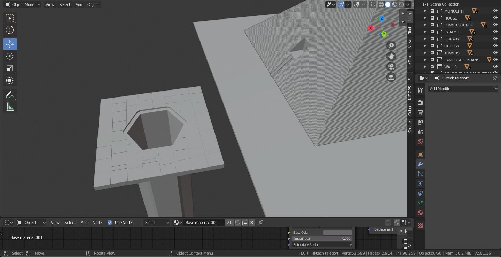This screenshot has width=501, height=257.
Task: Click the Base Color swatch
Action: (337, 233)
